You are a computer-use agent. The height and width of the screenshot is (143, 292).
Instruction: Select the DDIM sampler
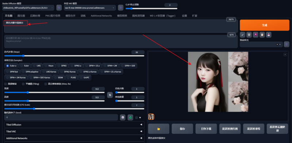(58, 78)
